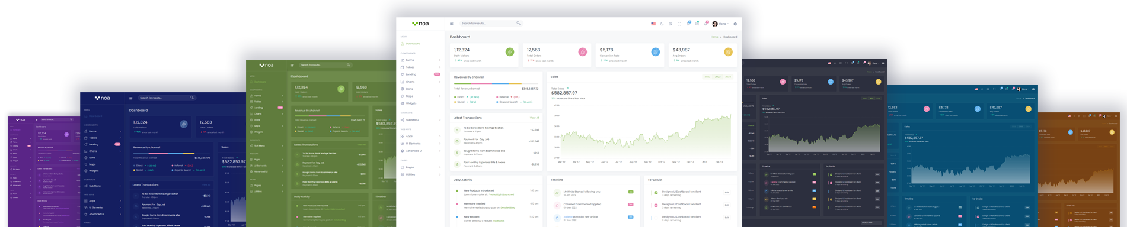Expand the Pages menu in white sidebar
1127x227 pixels.
pyautogui.click(x=421, y=167)
